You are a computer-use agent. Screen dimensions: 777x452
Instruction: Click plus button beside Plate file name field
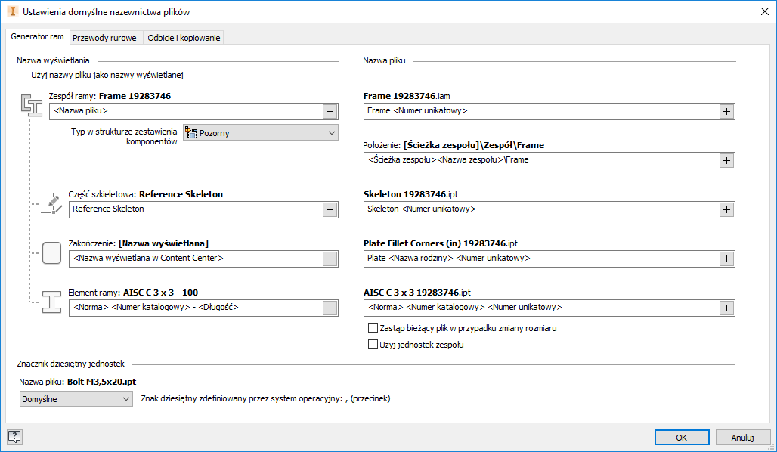[726, 259]
